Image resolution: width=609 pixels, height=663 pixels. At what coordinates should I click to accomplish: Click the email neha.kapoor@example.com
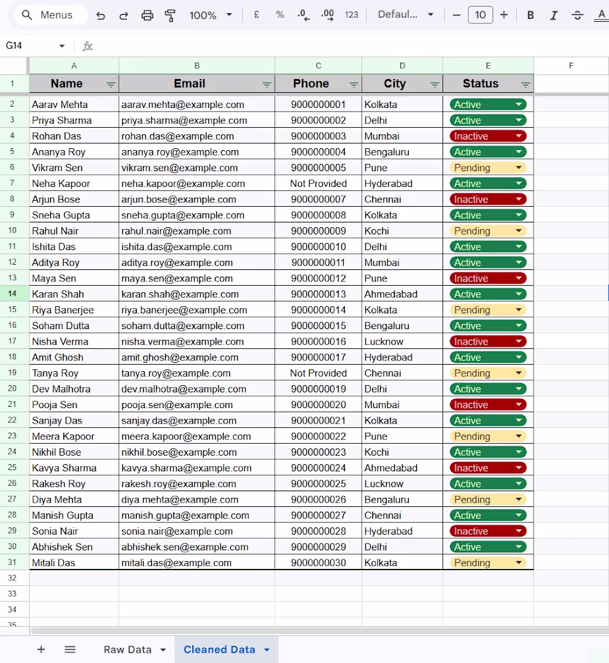click(x=197, y=183)
